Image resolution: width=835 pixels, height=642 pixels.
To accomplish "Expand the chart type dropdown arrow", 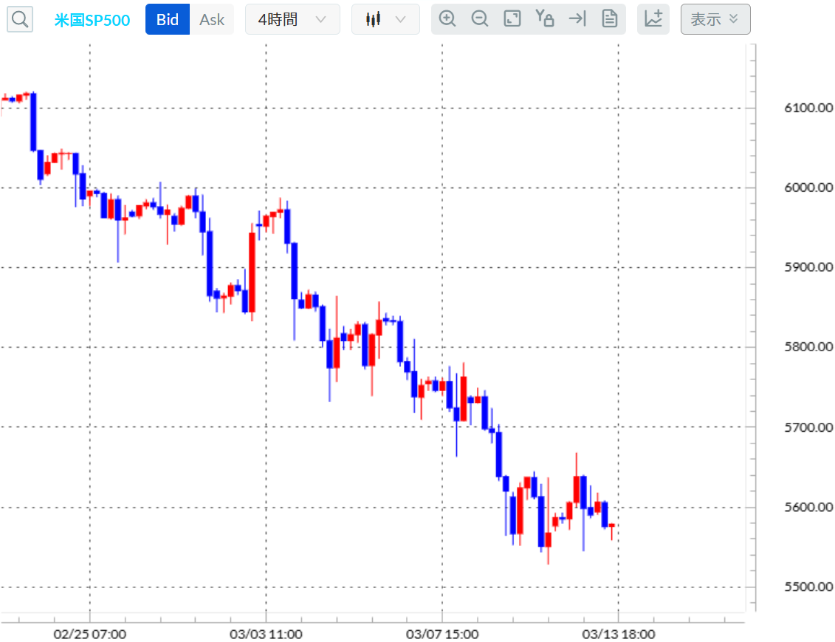I will (400, 20).
